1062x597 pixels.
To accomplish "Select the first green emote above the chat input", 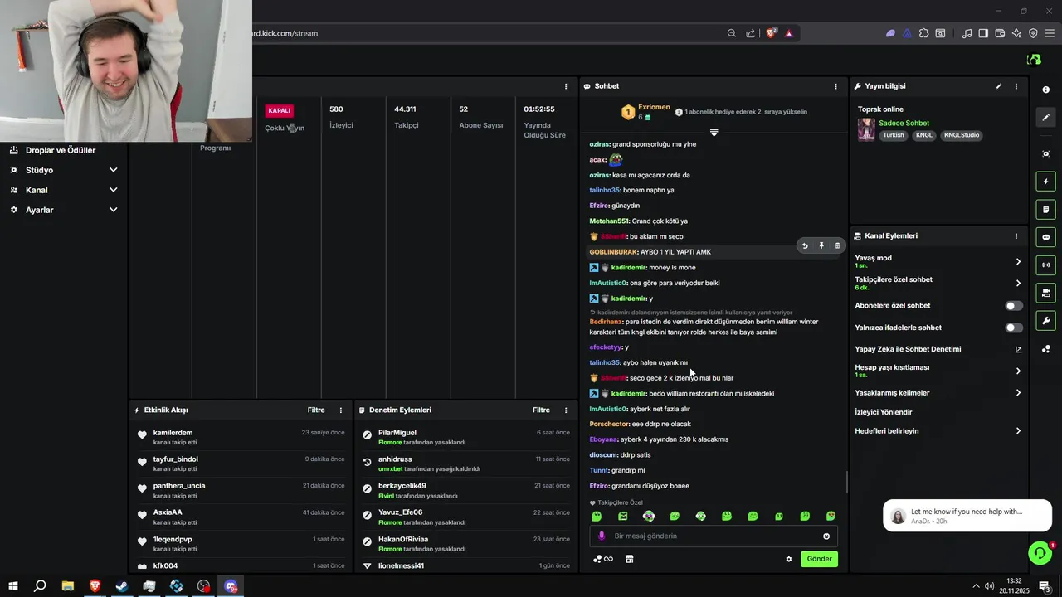I will click(597, 517).
